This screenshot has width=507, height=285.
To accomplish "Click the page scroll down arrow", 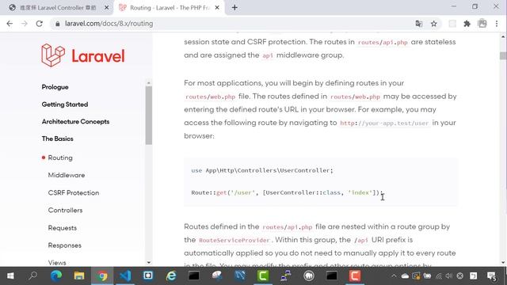I will 503,263.
